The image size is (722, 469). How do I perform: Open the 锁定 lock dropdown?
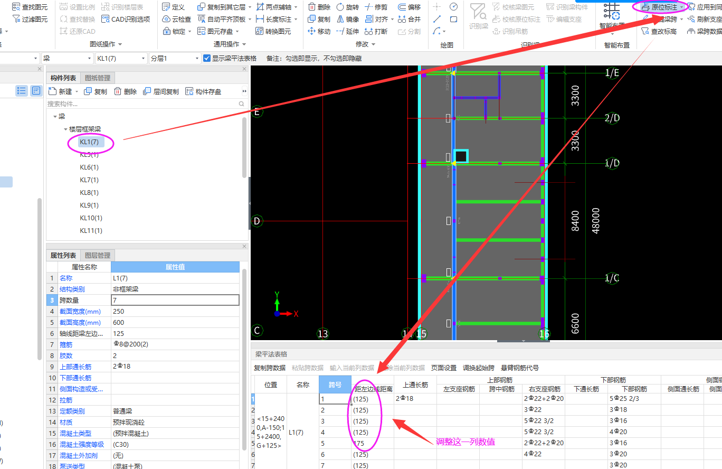[x=191, y=31]
